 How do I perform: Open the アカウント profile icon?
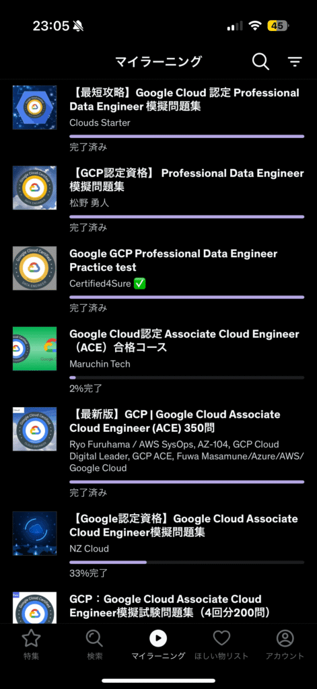(285, 638)
